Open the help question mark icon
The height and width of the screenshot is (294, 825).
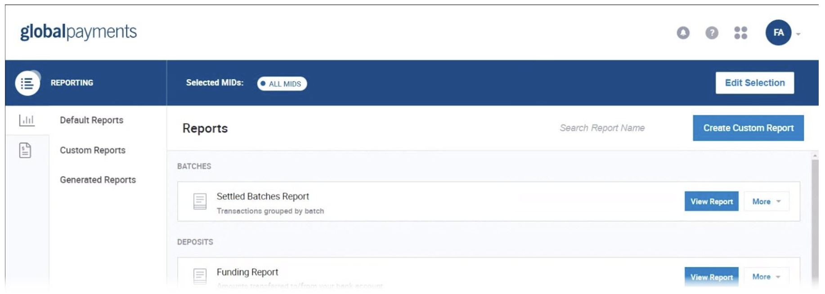(712, 33)
